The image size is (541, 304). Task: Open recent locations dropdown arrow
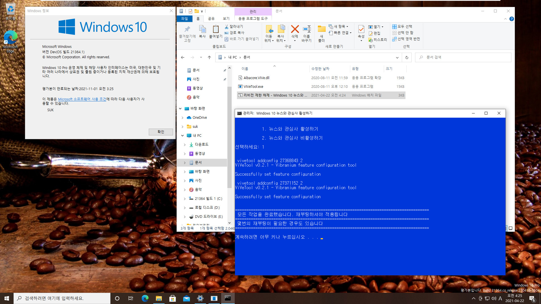(201, 57)
